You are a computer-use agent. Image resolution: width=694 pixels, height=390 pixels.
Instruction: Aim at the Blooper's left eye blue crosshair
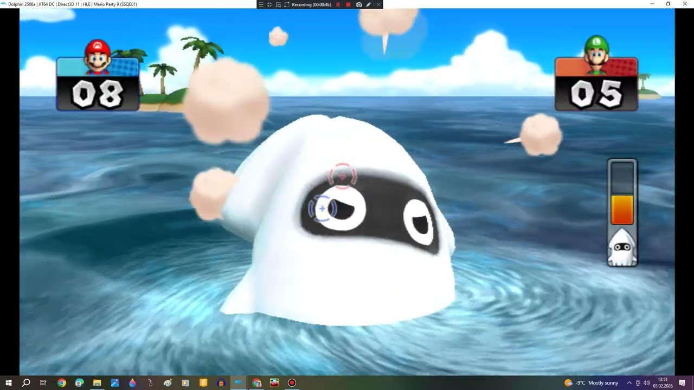pos(323,209)
